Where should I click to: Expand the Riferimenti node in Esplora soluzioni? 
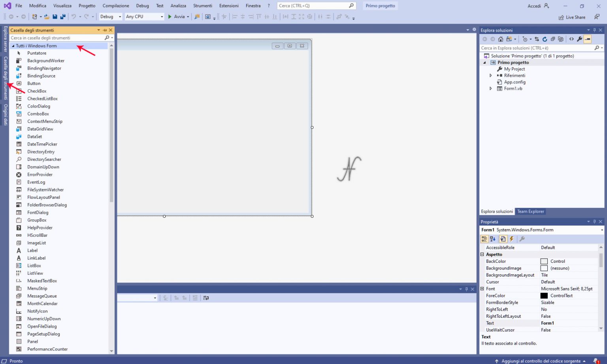pos(490,75)
